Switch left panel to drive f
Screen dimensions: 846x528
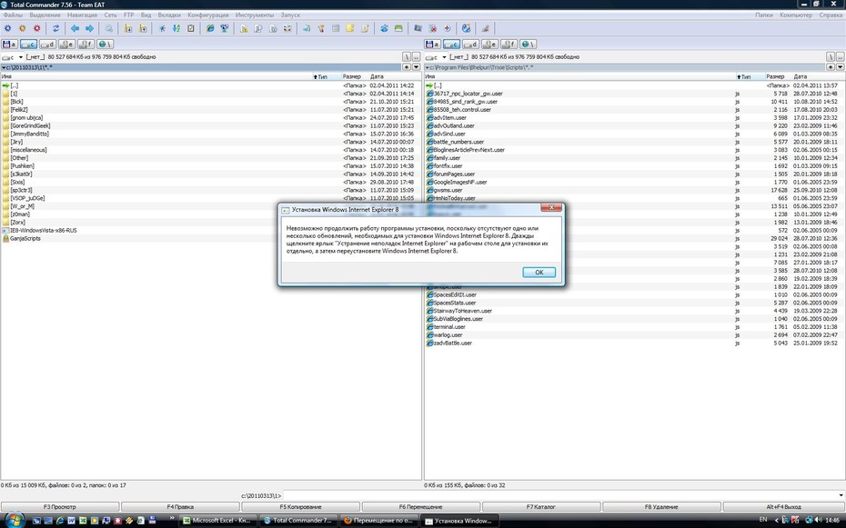pos(86,45)
